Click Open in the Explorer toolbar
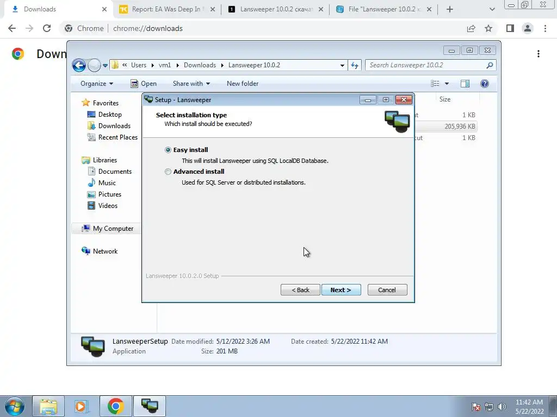This screenshot has width=557, height=417. [x=144, y=84]
